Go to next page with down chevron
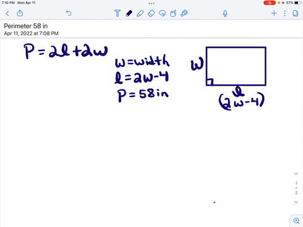This screenshot has height=227, width=303. click(x=296, y=202)
